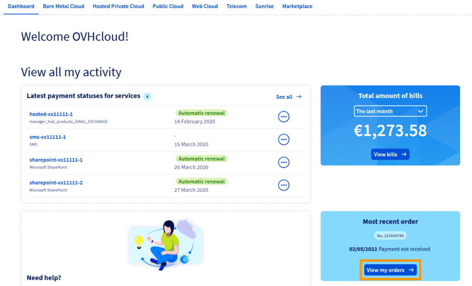
Task: Click the €1,273.58 total bills amount
Action: point(390,131)
